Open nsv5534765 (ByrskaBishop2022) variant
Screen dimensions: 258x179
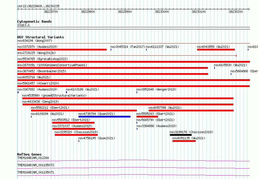click(43, 59)
